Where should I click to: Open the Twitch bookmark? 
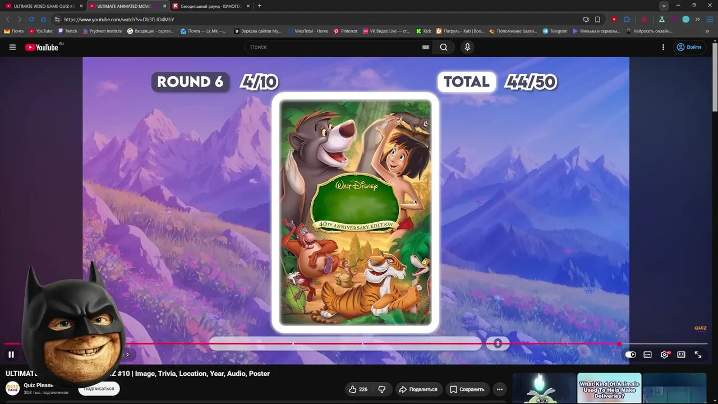point(68,31)
